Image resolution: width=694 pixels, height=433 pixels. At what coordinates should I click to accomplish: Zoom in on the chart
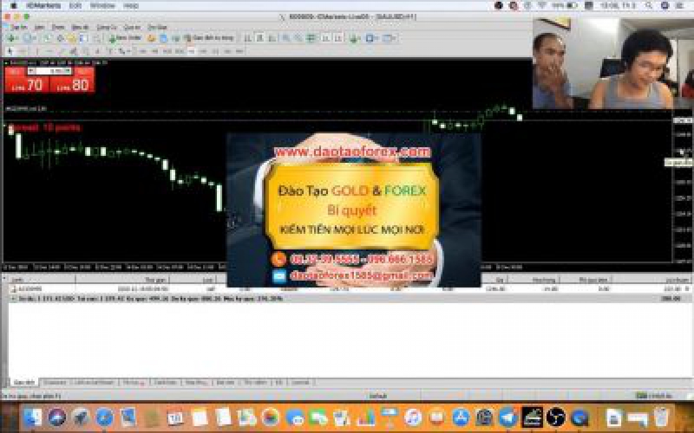point(286,38)
